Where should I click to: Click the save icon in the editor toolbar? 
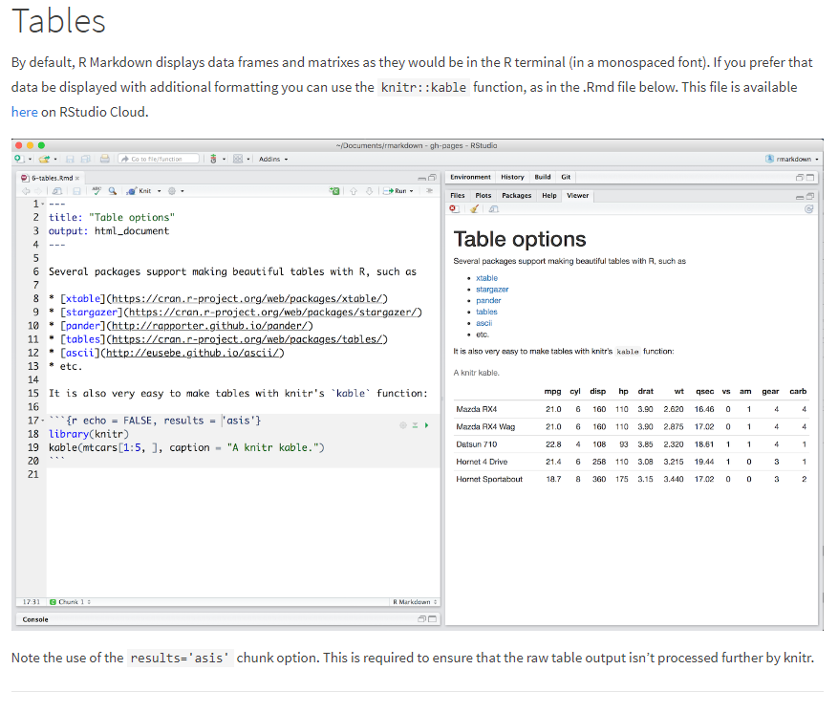pos(76,190)
